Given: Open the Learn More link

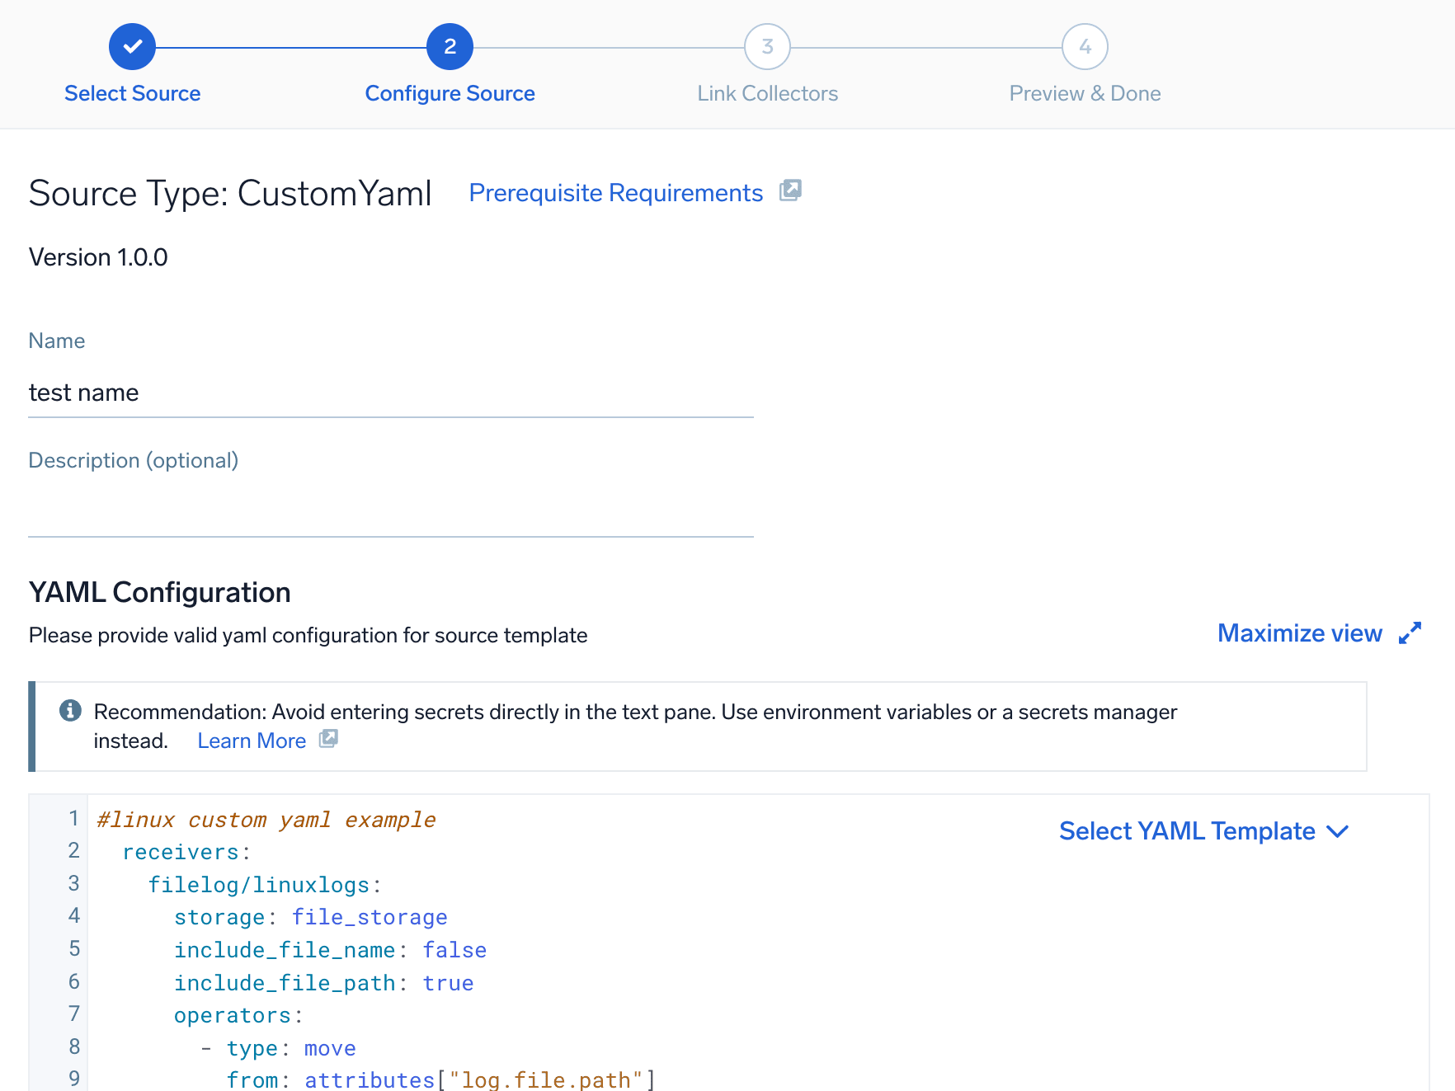Looking at the screenshot, I should click(x=251, y=740).
